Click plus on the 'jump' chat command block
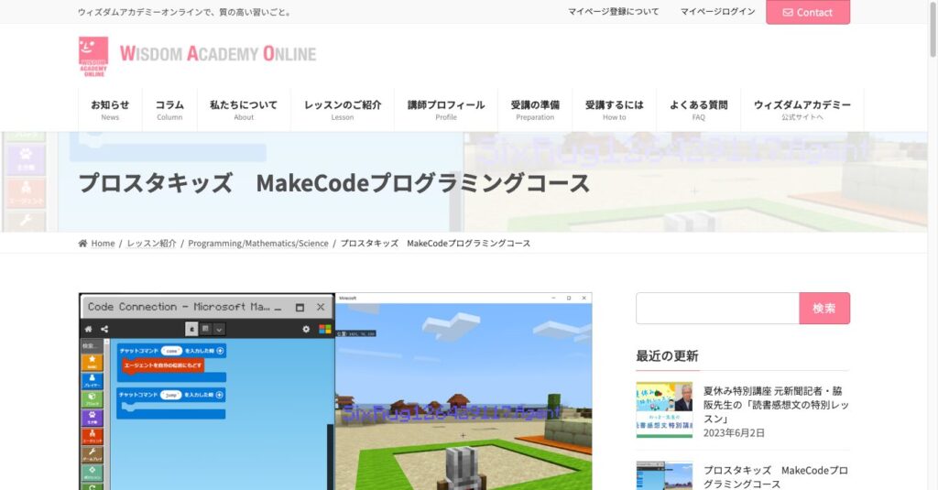The height and width of the screenshot is (490, 938). point(220,395)
